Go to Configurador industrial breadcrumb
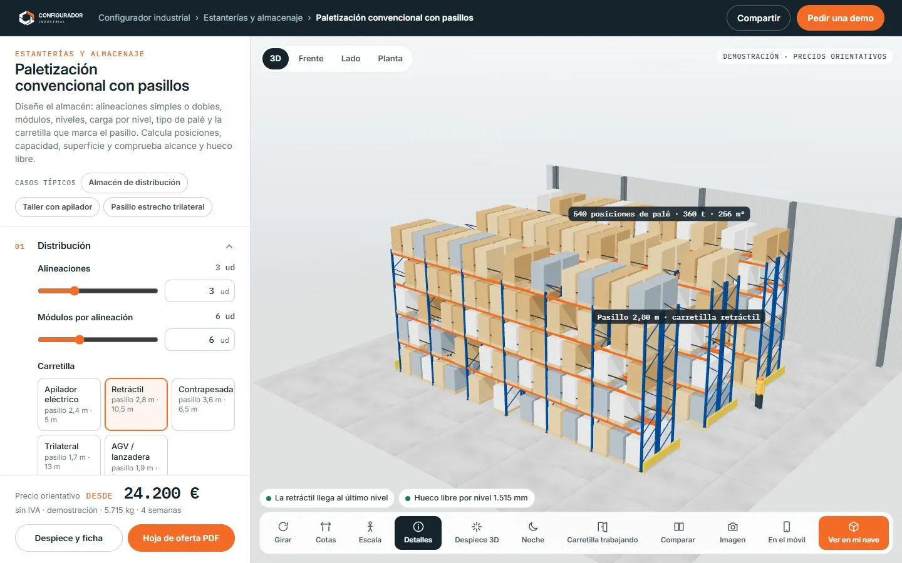This screenshot has height=563, width=902. 144,18
